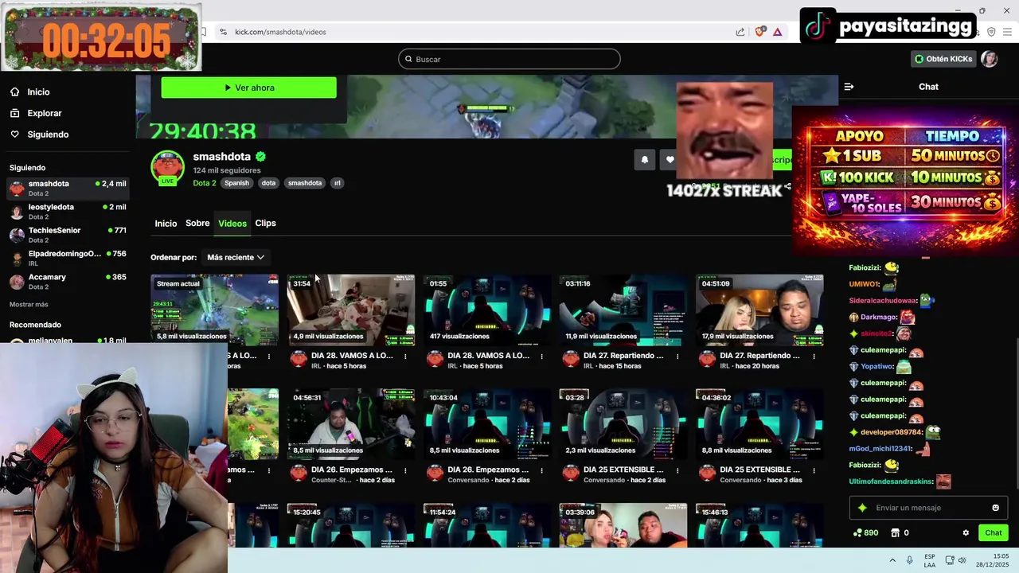The height and width of the screenshot is (573, 1019).
Task: Switch to the Clips channel tab
Action: (x=265, y=224)
